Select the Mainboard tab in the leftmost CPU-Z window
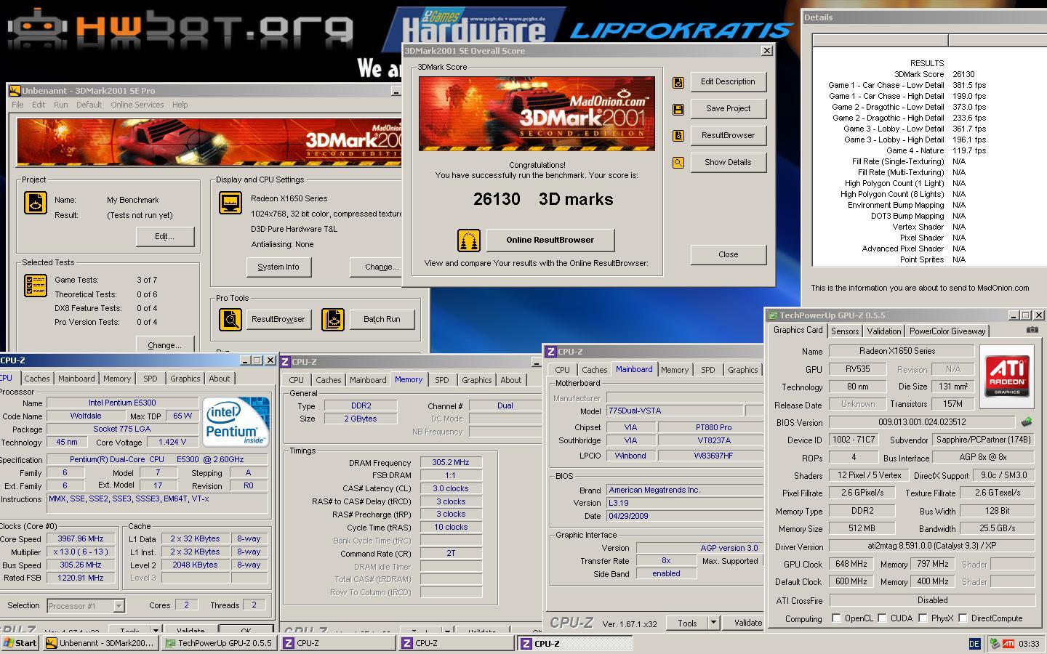The height and width of the screenshot is (654, 1047). coord(76,379)
